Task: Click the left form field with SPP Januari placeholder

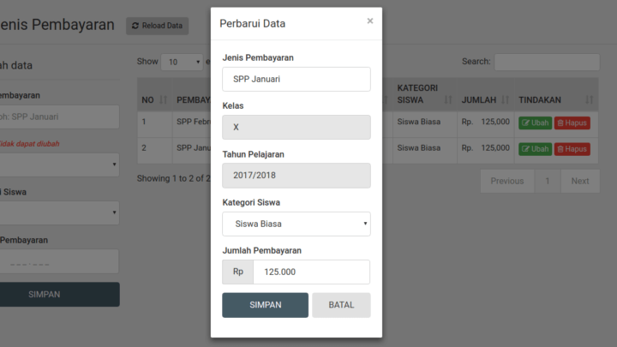Action: click(x=59, y=117)
